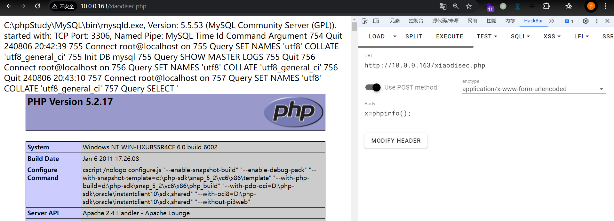Open the DevTools customize three-dot menu
Image resolution: width=614 pixels, height=221 pixels.
tap(597, 21)
